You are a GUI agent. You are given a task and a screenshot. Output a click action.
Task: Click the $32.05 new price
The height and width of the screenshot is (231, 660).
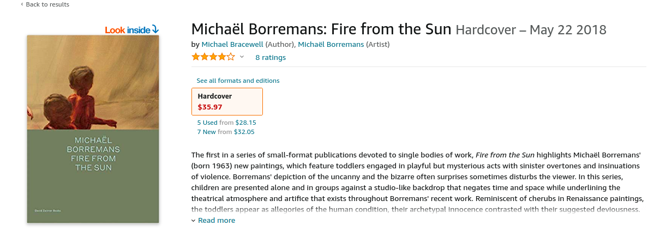[x=244, y=132]
